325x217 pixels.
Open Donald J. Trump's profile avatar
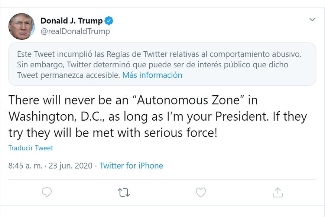pos(22,26)
